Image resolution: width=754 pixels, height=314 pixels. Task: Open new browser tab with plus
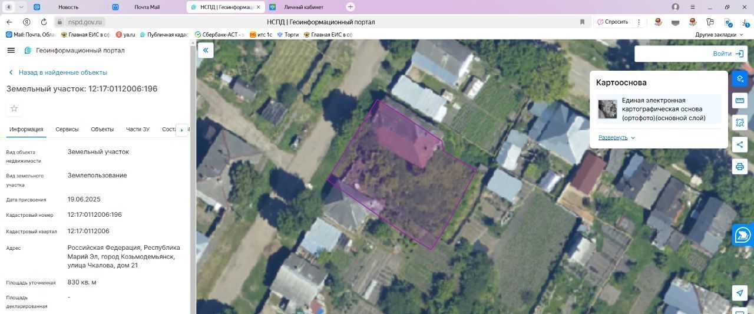(x=350, y=7)
